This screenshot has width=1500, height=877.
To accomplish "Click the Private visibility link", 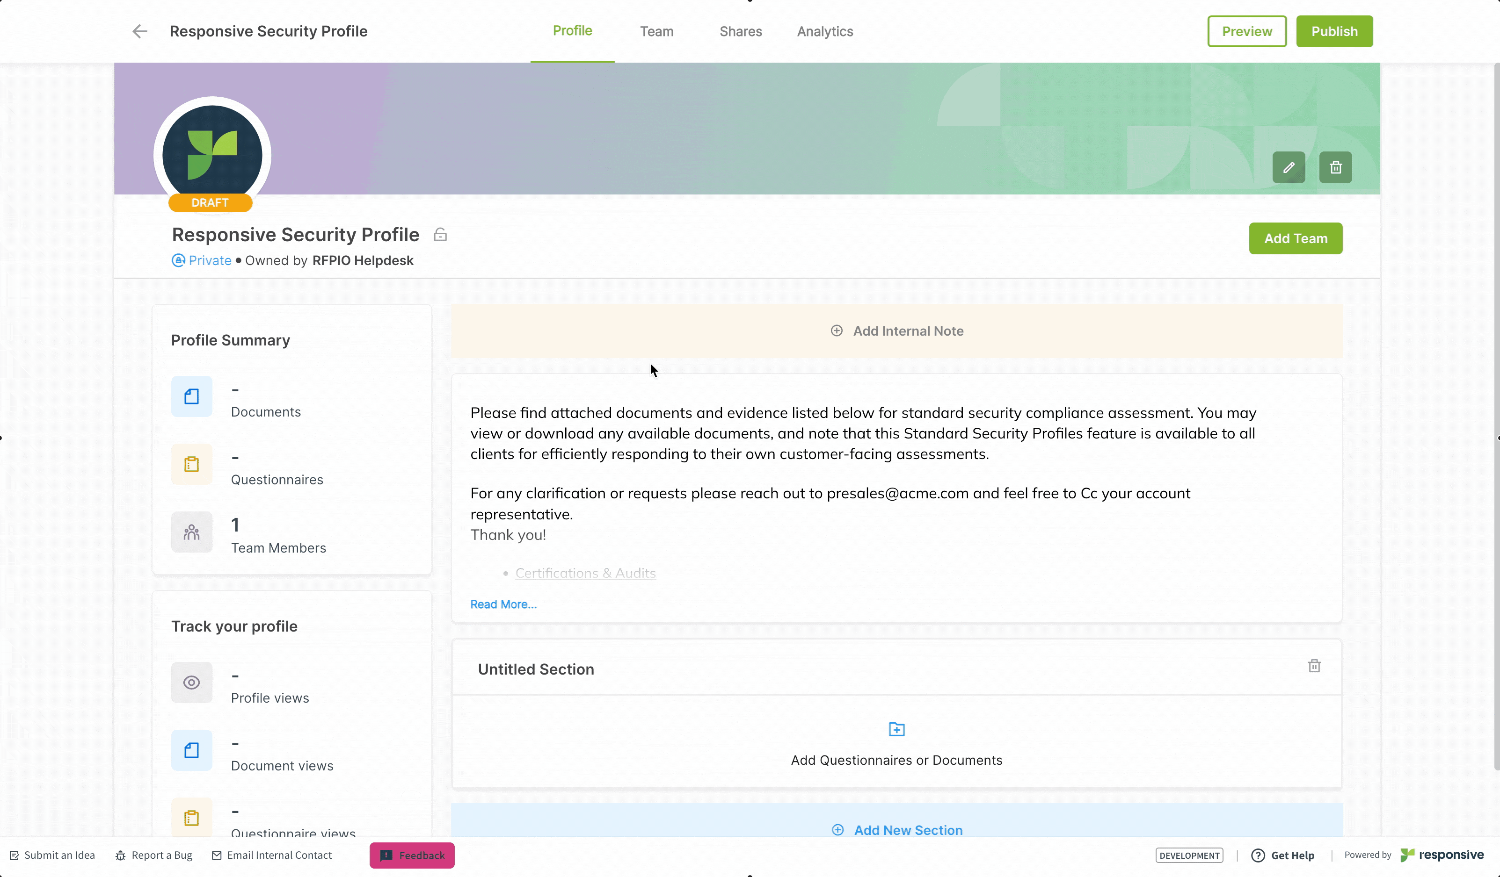I will click(210, 260).
